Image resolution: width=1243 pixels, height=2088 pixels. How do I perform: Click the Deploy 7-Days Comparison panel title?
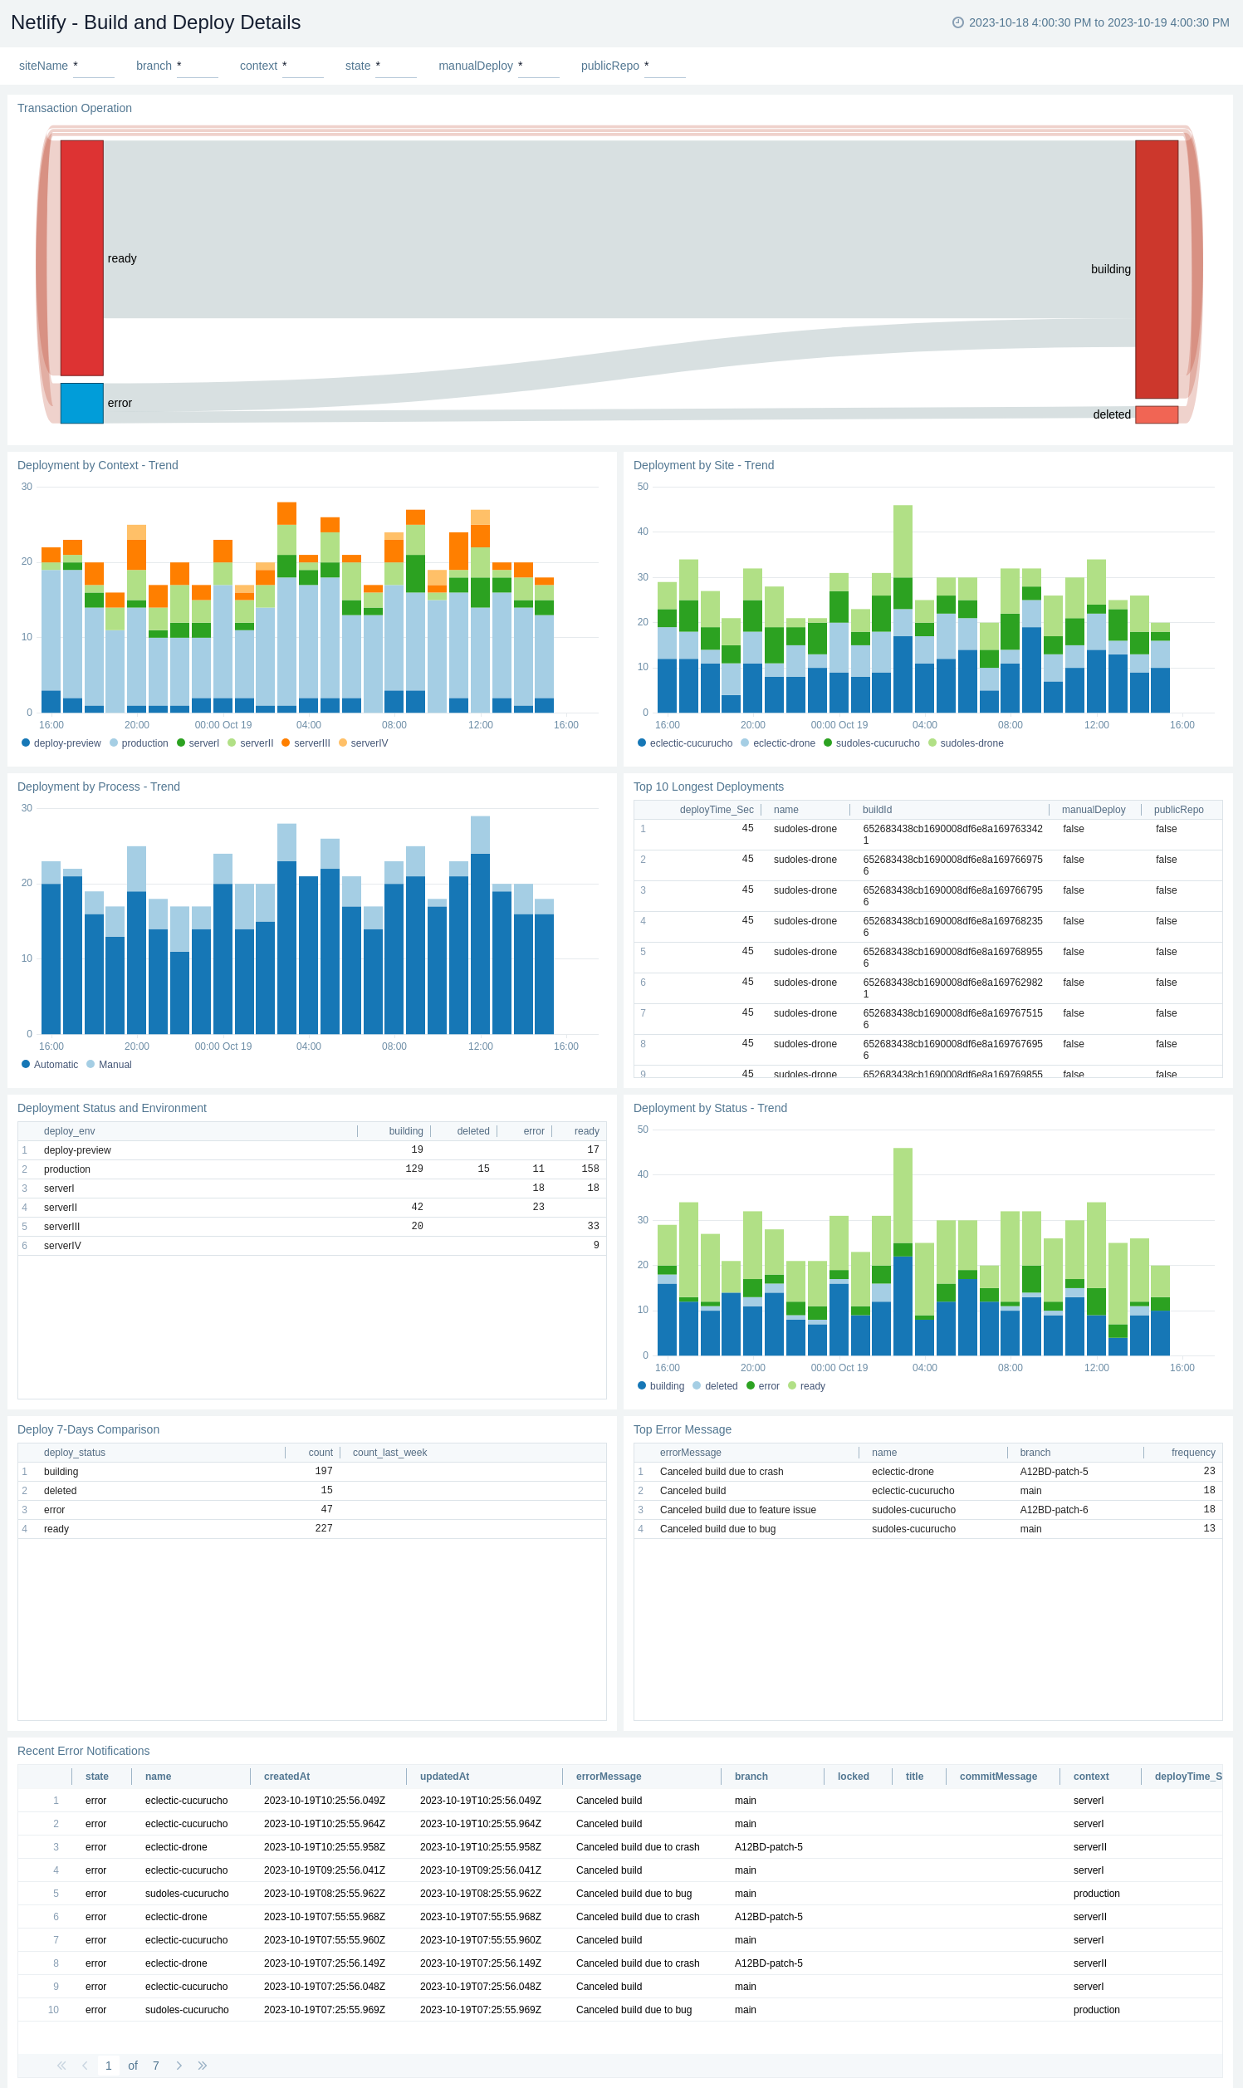(x=88, y=1429)
